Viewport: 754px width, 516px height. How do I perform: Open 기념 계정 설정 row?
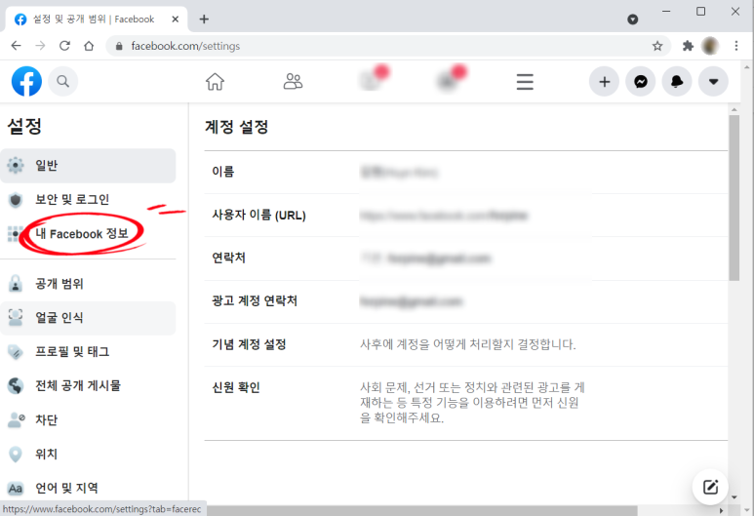click(x=466, y=344)
